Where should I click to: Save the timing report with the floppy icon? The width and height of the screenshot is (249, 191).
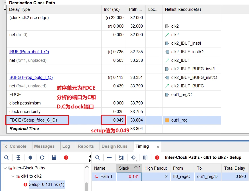pos(54,158)
